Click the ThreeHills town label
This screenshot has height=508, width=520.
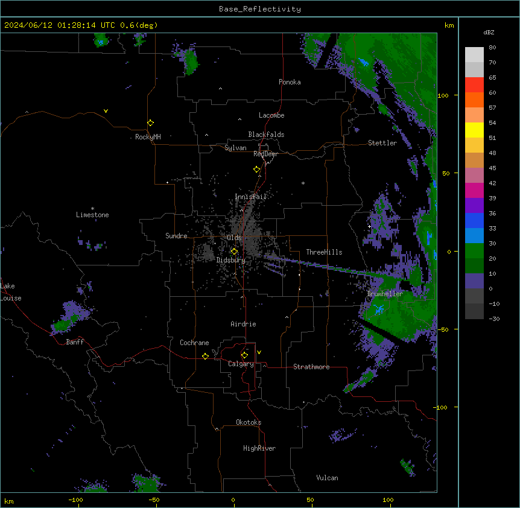point(324,252)
